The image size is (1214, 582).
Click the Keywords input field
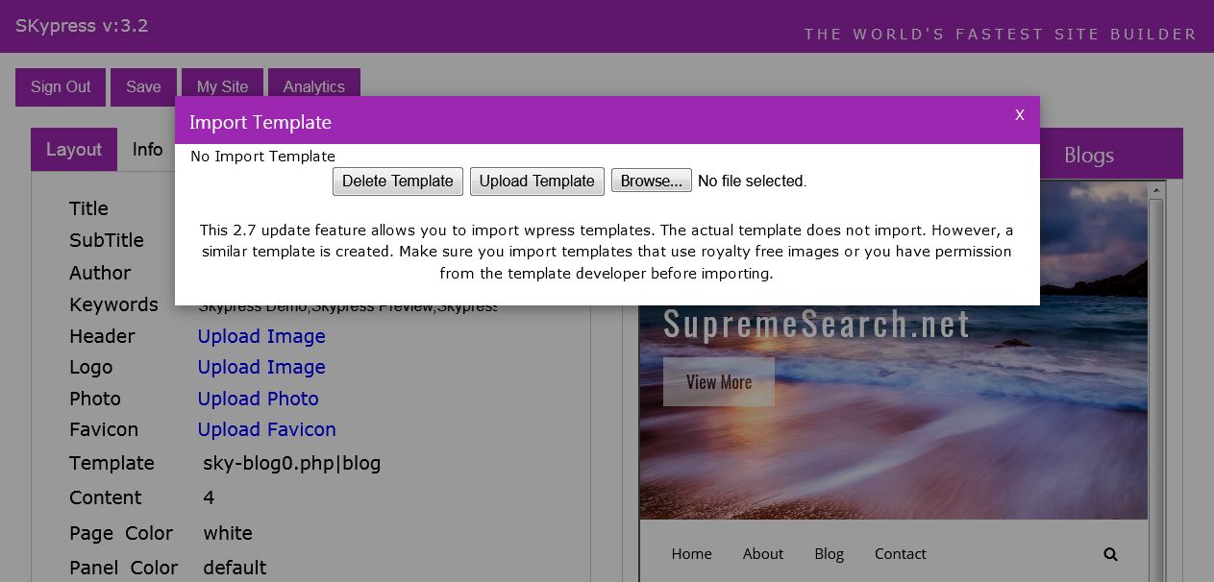click(x=347, y=306)
